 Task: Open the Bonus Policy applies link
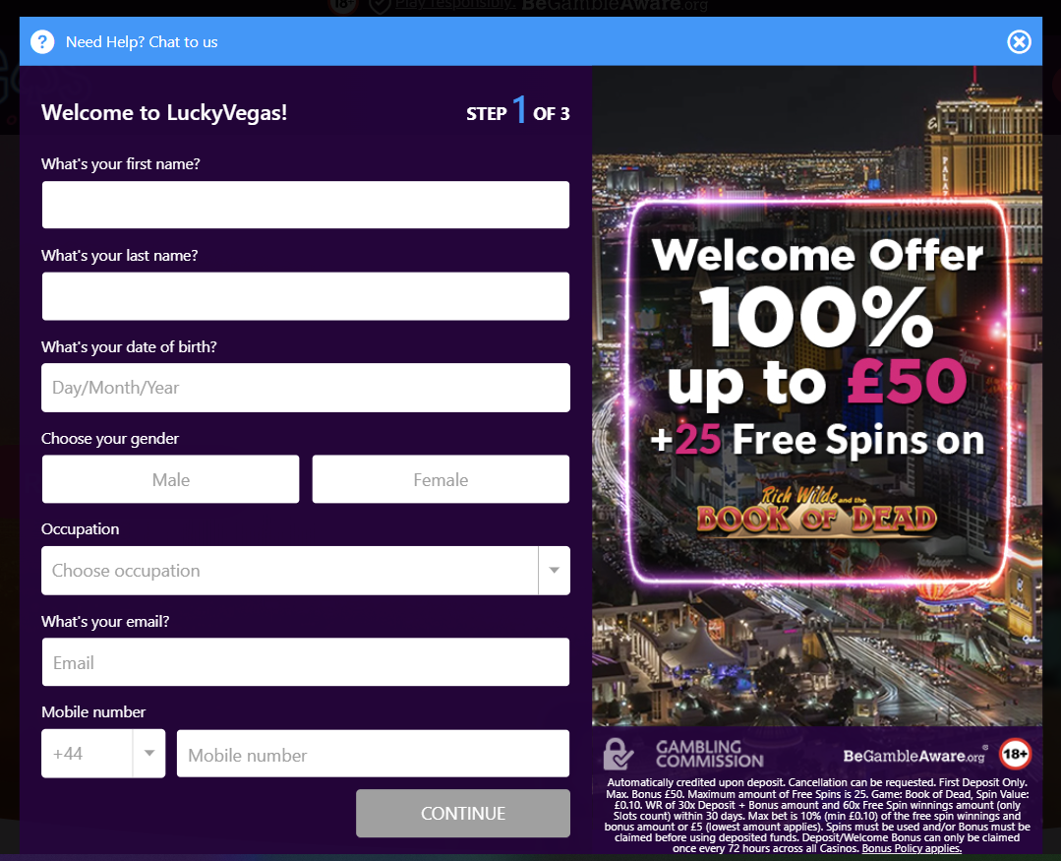coord(912,849)
